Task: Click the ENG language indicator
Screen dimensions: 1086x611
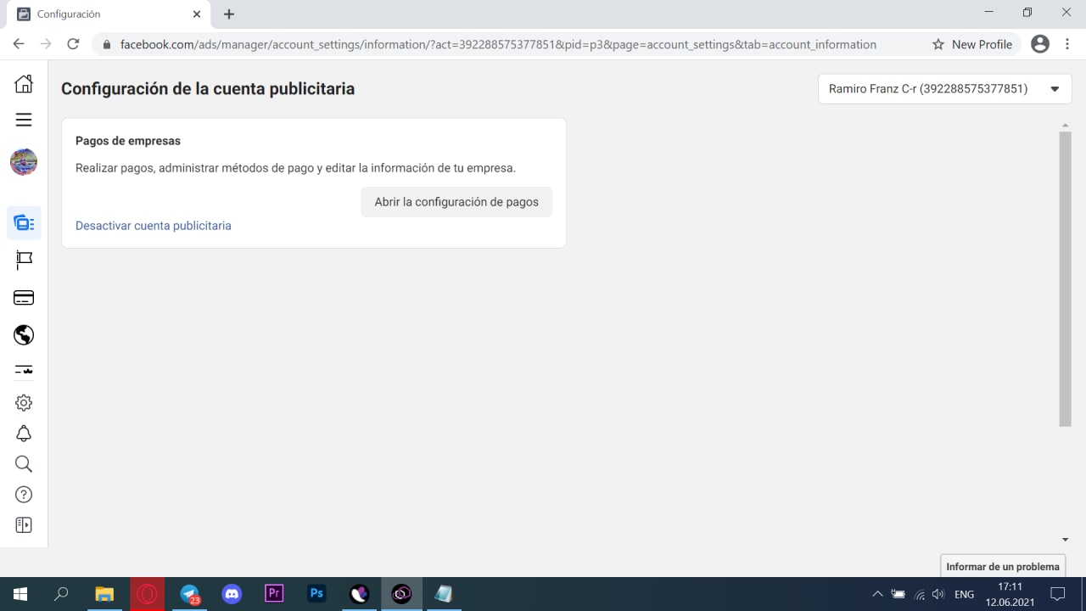Action: [x=964, y=595]
